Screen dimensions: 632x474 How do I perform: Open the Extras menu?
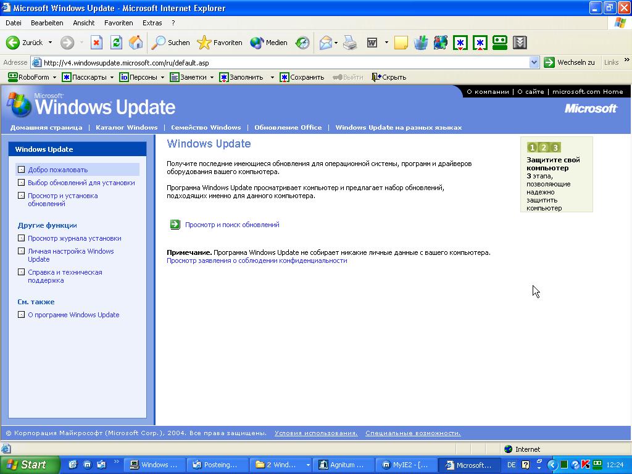(152, 23)
